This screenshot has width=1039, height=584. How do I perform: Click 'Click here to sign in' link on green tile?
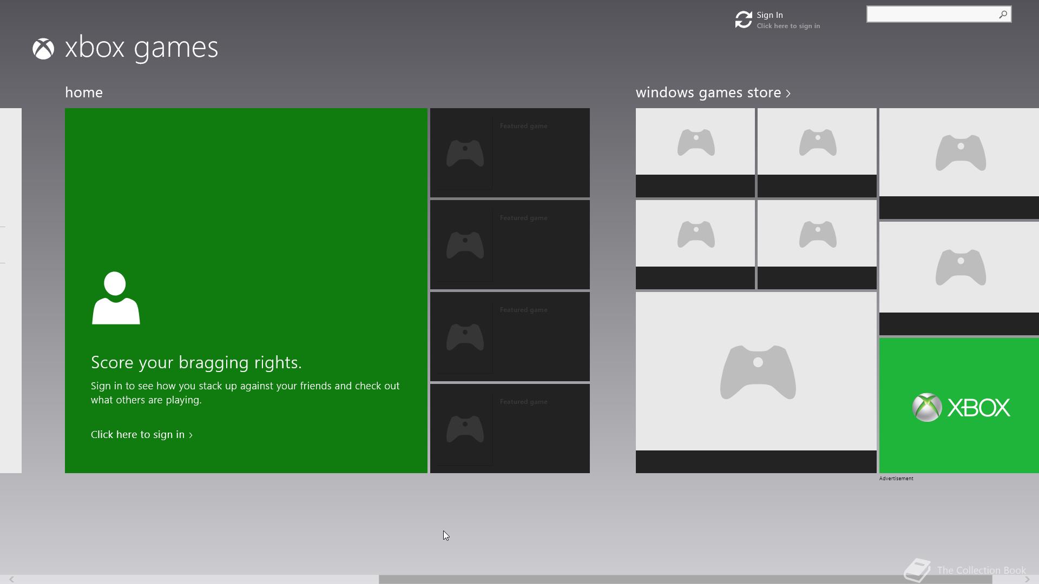[142, 435]
